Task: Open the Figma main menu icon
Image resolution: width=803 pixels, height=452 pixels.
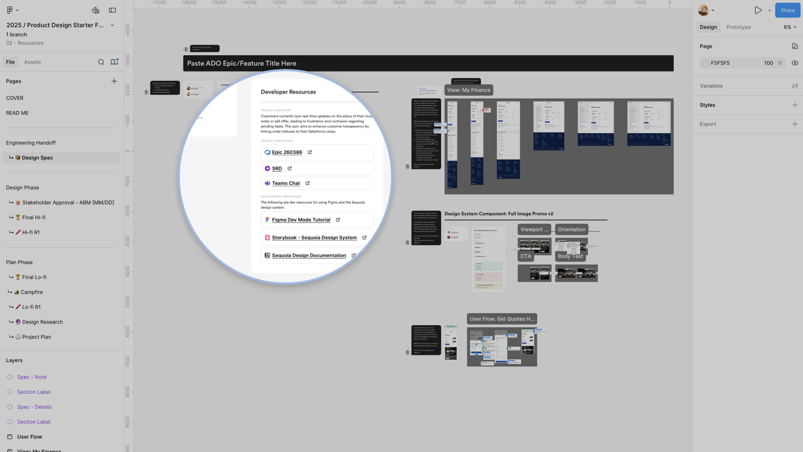Action: tap(10, 10)
